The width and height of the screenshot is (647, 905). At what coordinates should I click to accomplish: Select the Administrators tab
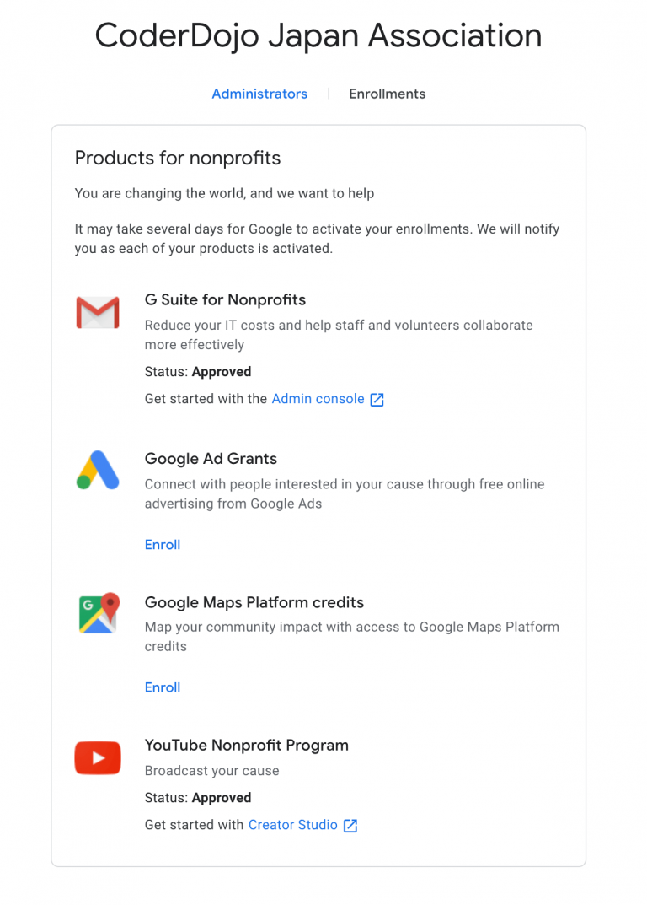tap(259, 94)
